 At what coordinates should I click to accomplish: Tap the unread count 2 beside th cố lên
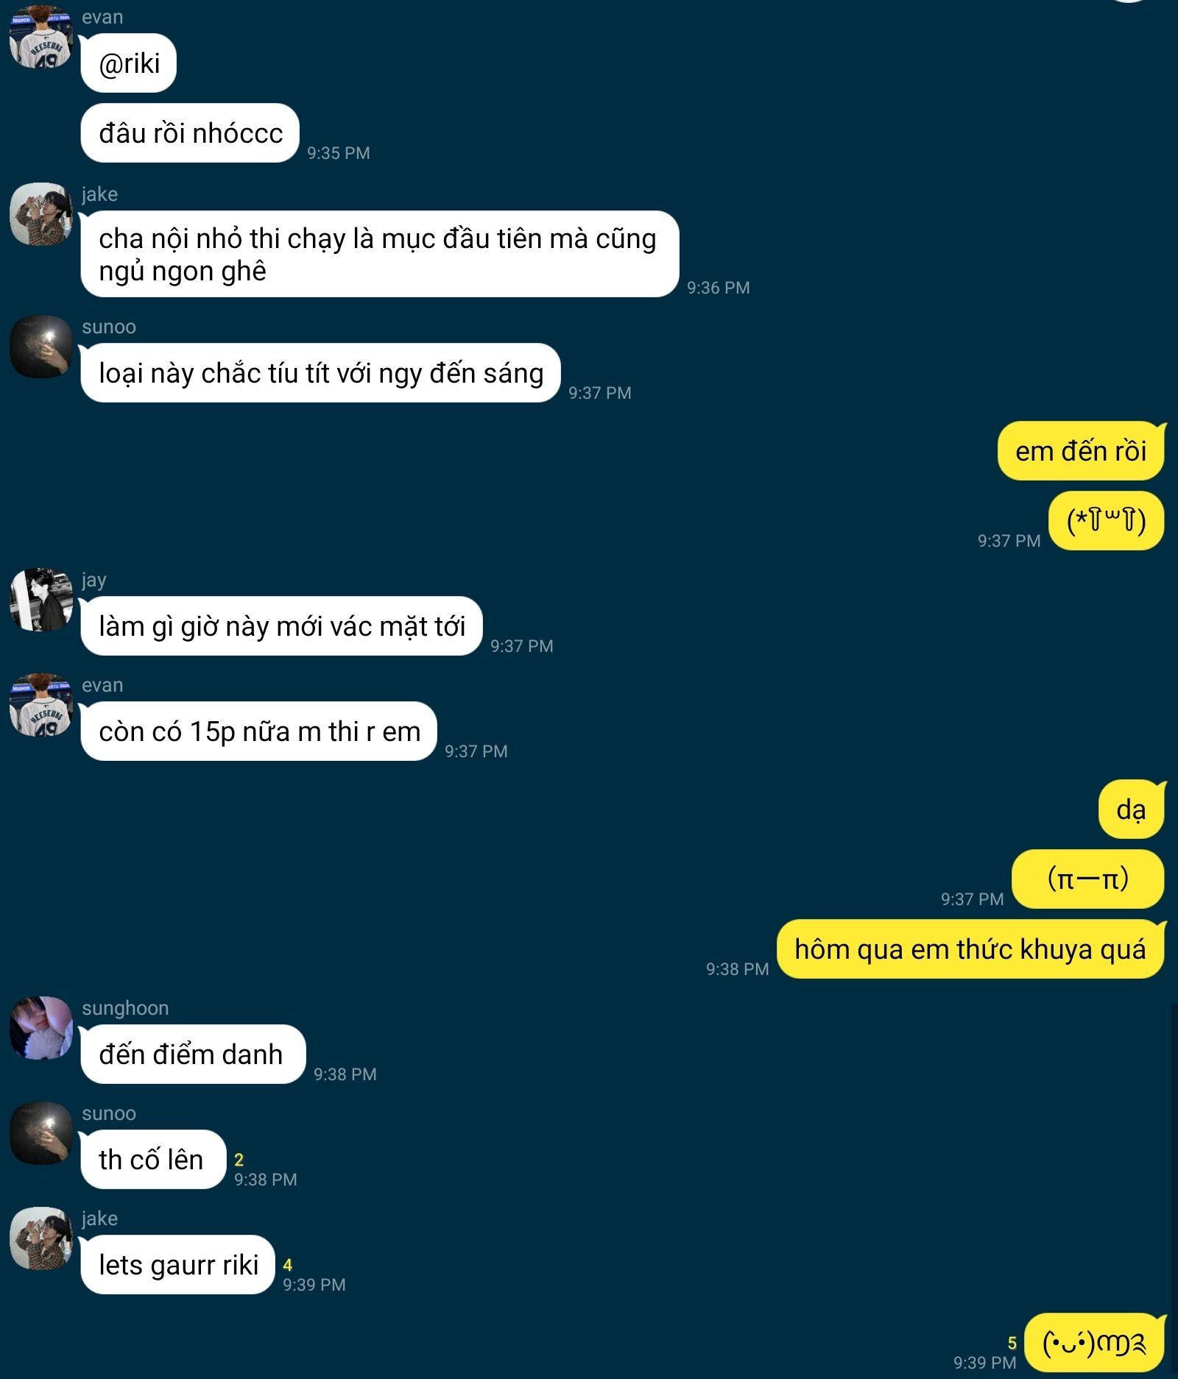(x=239, y=1160)
